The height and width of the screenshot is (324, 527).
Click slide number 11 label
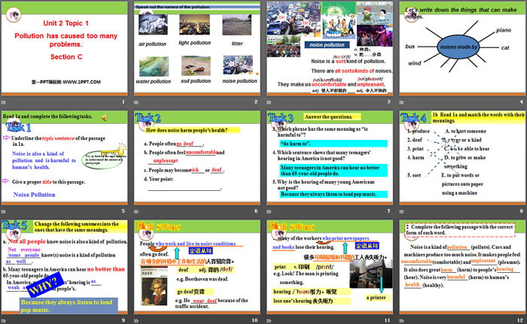click(x=387, y=320)
